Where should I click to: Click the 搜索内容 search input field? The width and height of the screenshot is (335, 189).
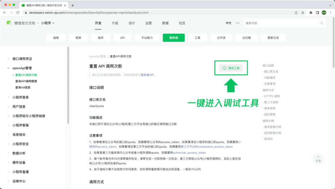coord(285,23)
